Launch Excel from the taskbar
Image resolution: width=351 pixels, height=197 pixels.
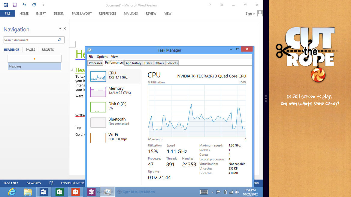59,192
